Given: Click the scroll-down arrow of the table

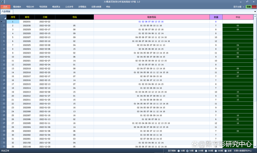Looking at the screenshot, I should [255, 147].
